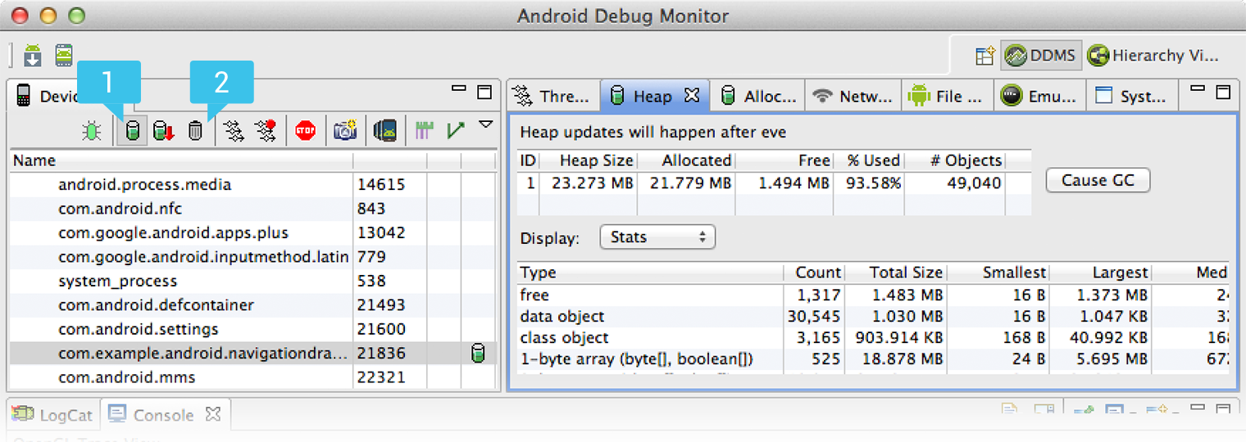The image size is (1246, 442).
Task: Select the com.google.android.inputmethod.latin process
Action: (254, 257)
